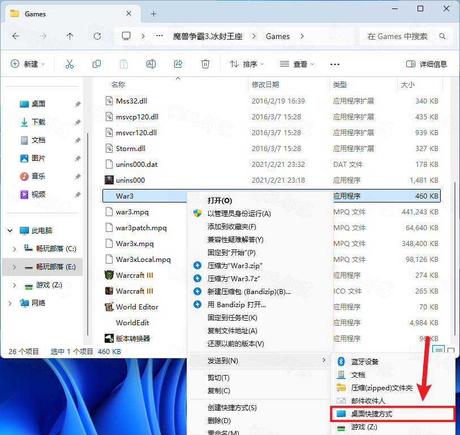Select the World Editor file icon
The height and width of the screenshot is (435, 460).
tap(109, 307)
